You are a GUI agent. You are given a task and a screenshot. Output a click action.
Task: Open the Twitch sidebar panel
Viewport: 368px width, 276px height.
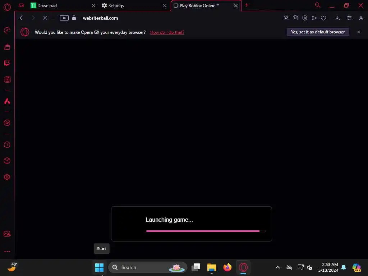pyautogui.click(x=7, y=63)
